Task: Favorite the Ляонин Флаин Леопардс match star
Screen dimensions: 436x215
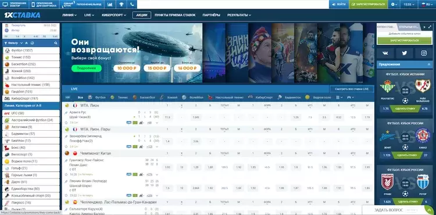Action: (66, 195)
